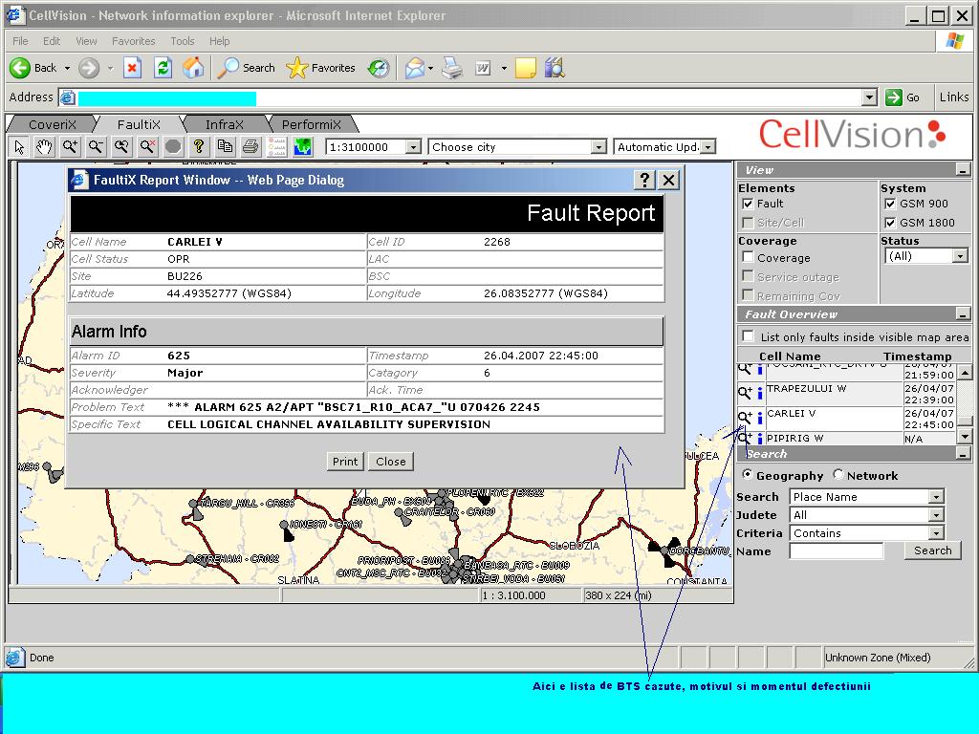
Task: Check the Site/Cell elements checkbox
Action: click(748, 222)
